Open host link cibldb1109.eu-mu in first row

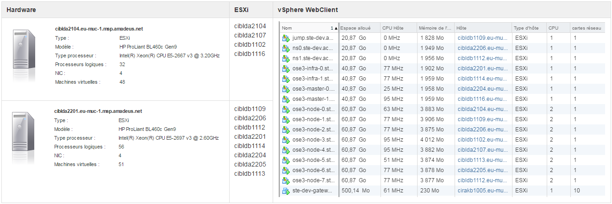pyautogui.click(x=482, y=38)
